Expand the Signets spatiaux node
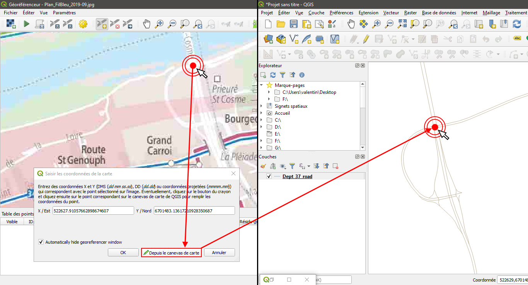Screen dimensions: 528x285 tap(262, 106)
